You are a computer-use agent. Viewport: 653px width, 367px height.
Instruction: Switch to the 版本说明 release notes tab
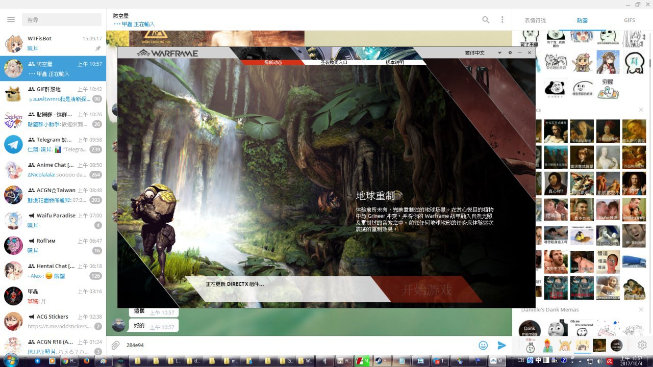click(394, 62)
